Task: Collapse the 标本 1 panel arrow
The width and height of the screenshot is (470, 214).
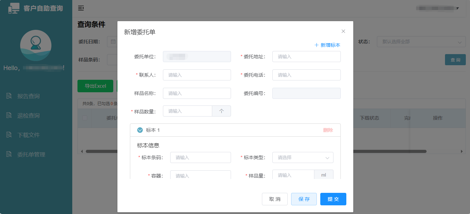Action: pos(140,130)
